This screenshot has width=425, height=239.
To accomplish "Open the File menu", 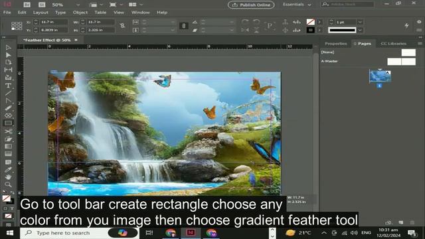I will coord(7,13).
